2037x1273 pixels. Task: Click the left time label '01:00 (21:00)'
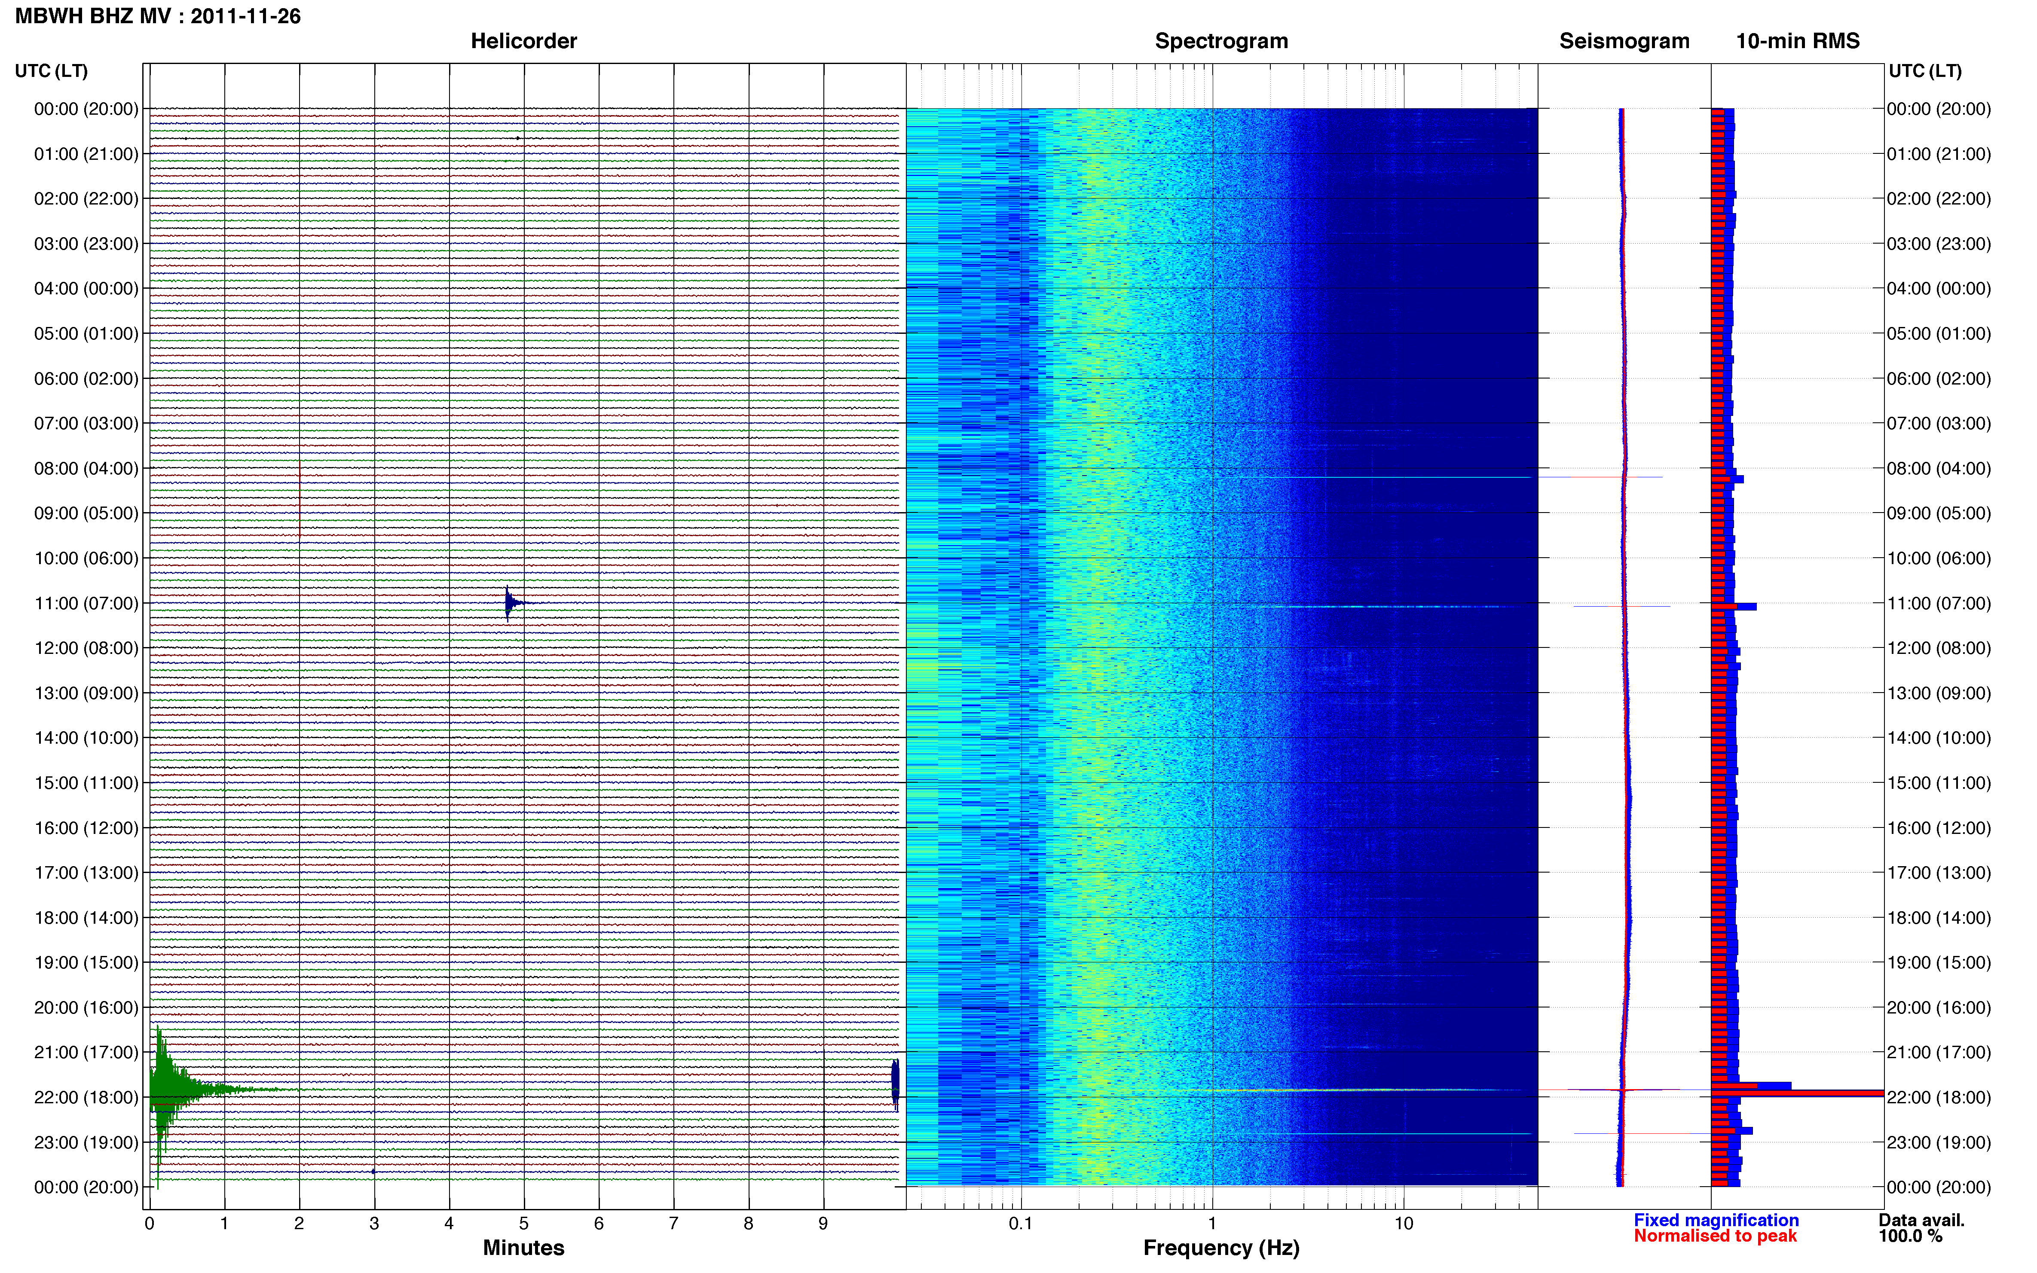(x=86, y=154)
